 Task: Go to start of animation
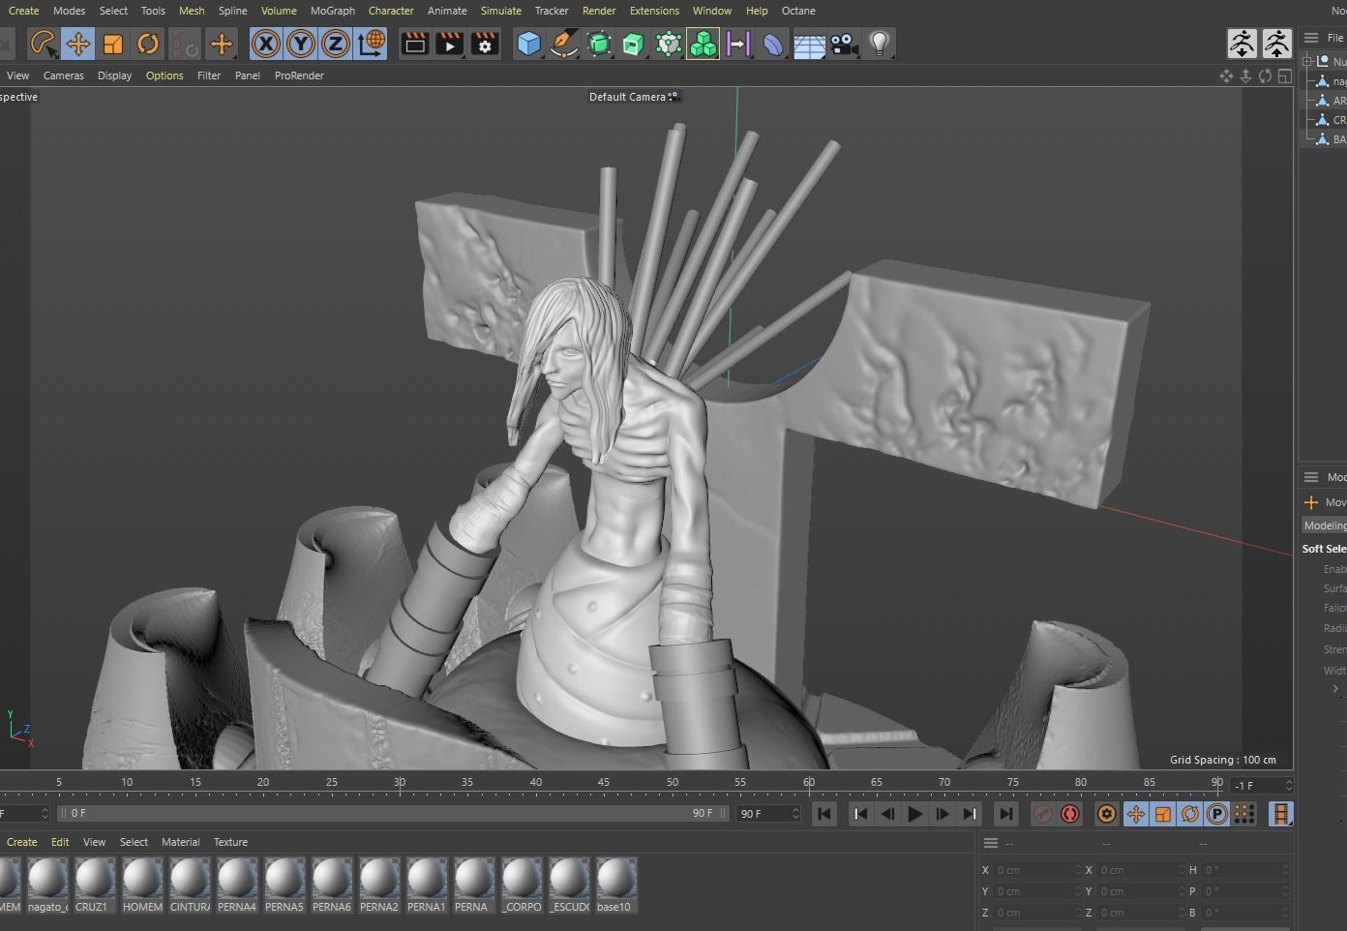coord(824,814)
